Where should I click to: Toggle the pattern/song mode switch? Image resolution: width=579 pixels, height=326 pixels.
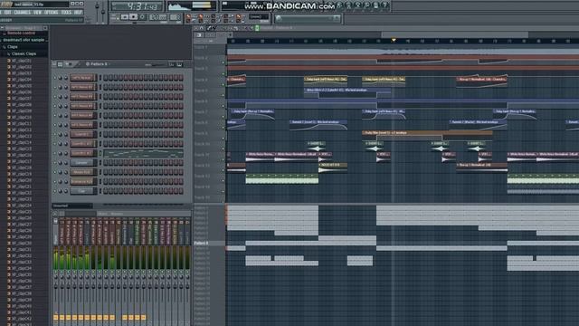coord(114,17)
